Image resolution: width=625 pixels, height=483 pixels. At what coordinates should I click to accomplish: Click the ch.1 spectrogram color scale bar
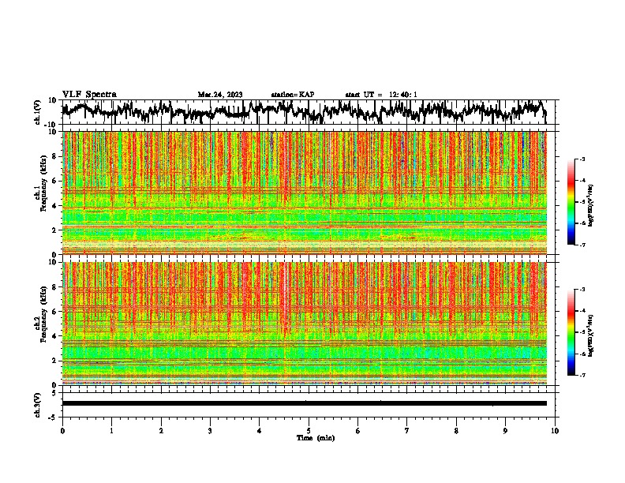pos(571,202)
